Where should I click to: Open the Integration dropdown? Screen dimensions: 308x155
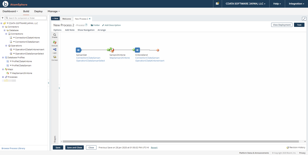coord(296,4)
